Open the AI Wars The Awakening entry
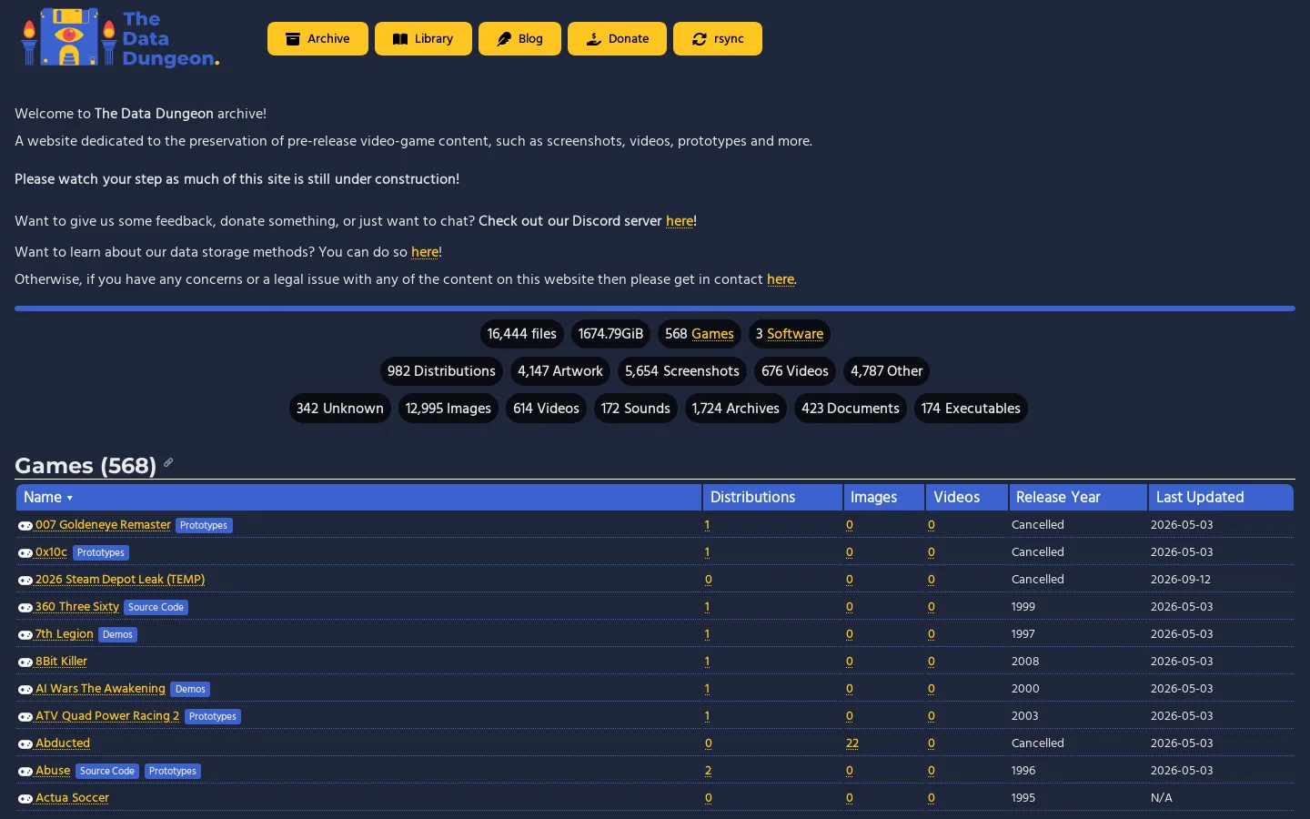Image resolution: width=1310 pixels, height=819 pixels. click(100, 689)
